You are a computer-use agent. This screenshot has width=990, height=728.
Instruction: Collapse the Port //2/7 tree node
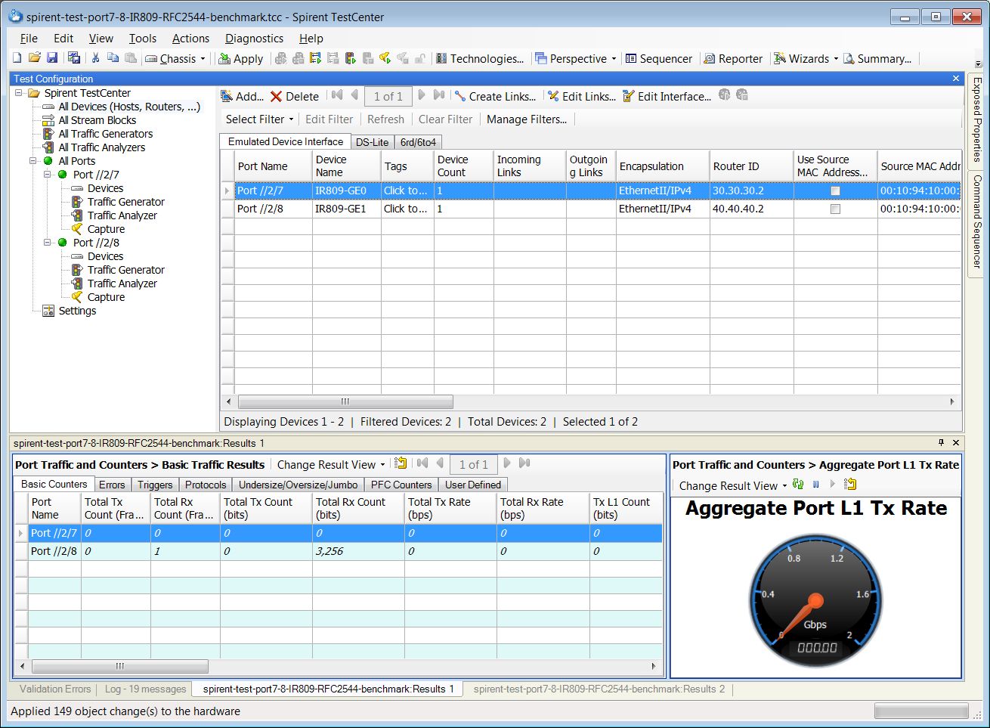pyautogui.click(x=48, y=175)
